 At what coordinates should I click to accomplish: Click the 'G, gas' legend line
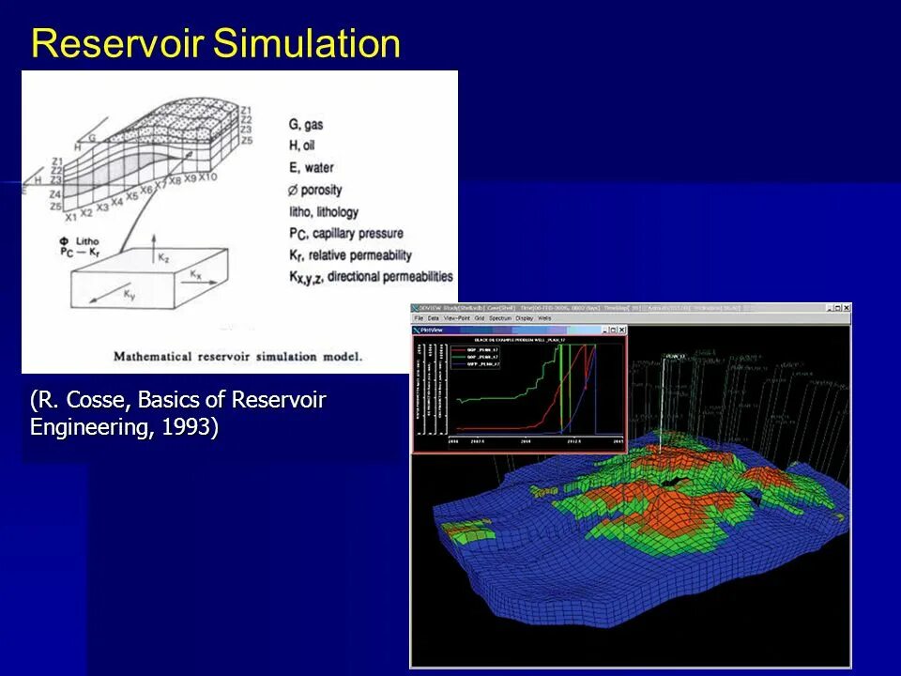306,125
